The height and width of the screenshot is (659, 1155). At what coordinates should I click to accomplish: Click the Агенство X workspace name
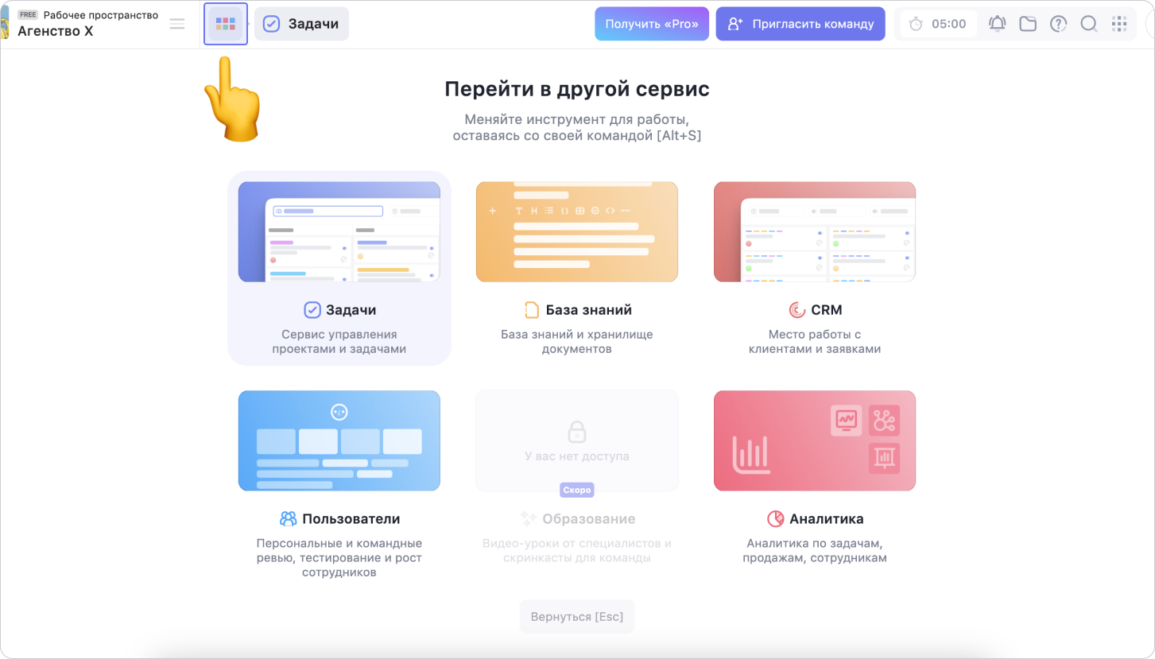click(x=56, y=32)
